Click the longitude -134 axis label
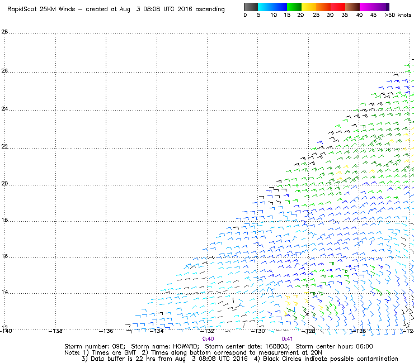This screenshot has height=363, width=414. pos(157,331)
